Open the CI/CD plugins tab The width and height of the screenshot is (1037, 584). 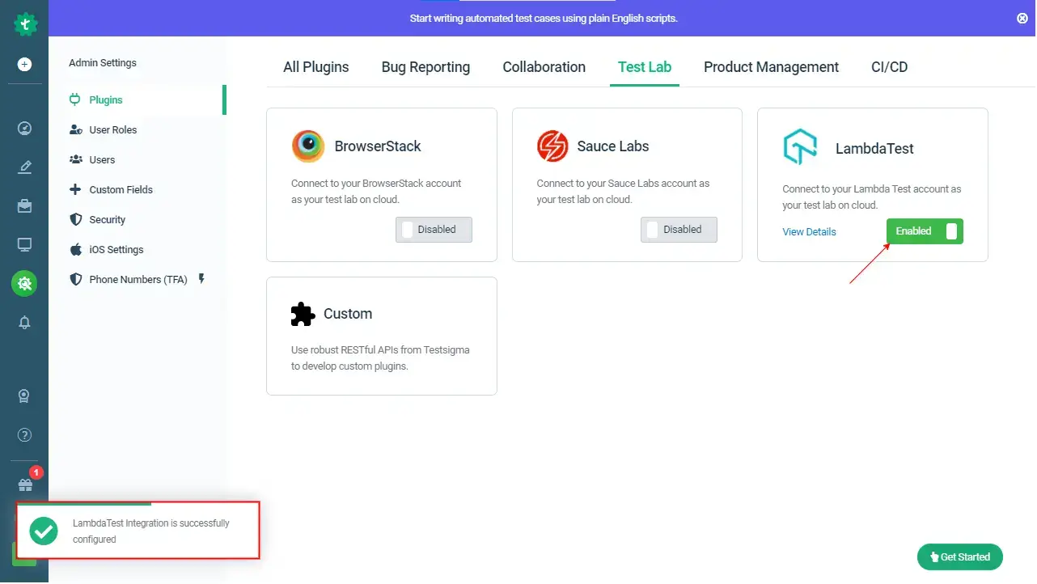point(889,67)
